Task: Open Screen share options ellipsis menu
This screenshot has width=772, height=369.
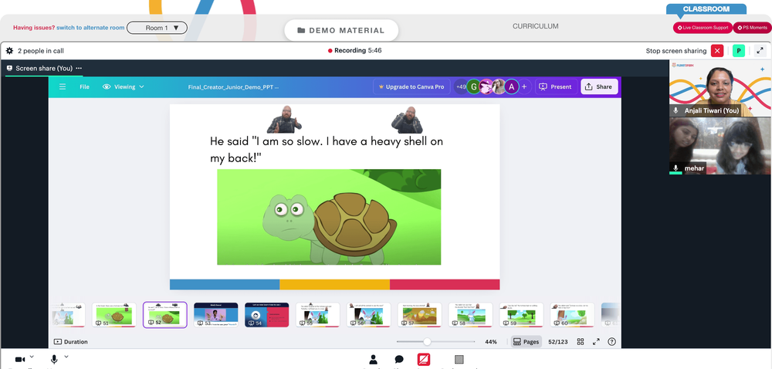Action: click(79, 69)
